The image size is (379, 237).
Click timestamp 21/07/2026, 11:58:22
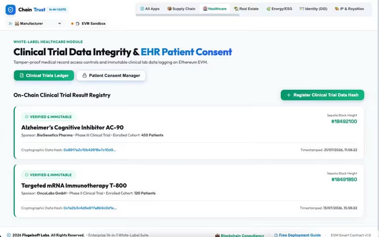click(341, 150)
